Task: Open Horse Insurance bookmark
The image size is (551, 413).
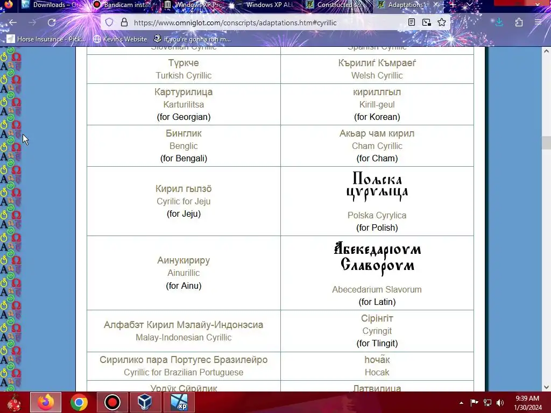Action: (47, 39)
